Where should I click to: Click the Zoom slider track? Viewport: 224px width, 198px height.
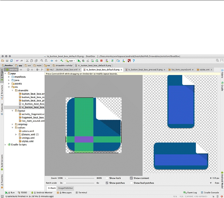click(80, 178)
